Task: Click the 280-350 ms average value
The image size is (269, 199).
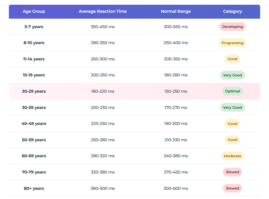Action: coord(103,43)
